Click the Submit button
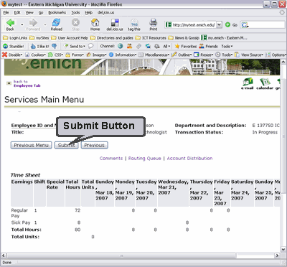Image resolution: width=287 pixels, height=267 pixels. [66, 145]
